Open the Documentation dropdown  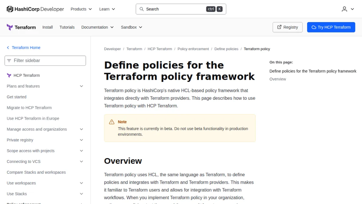tap(97, 27)
